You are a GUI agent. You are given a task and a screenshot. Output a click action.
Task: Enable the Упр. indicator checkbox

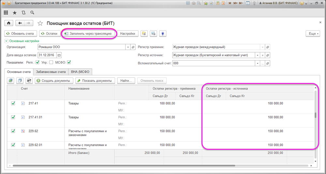click(51, 62)
